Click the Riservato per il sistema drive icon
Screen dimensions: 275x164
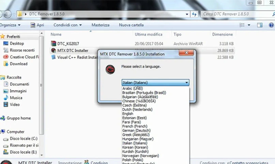(6, 146)
